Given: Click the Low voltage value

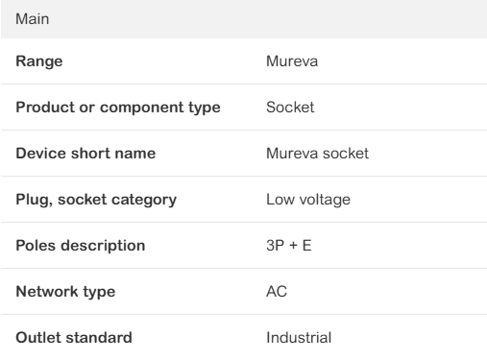Looking at the screenshot, I should click(x=308, y=200).
